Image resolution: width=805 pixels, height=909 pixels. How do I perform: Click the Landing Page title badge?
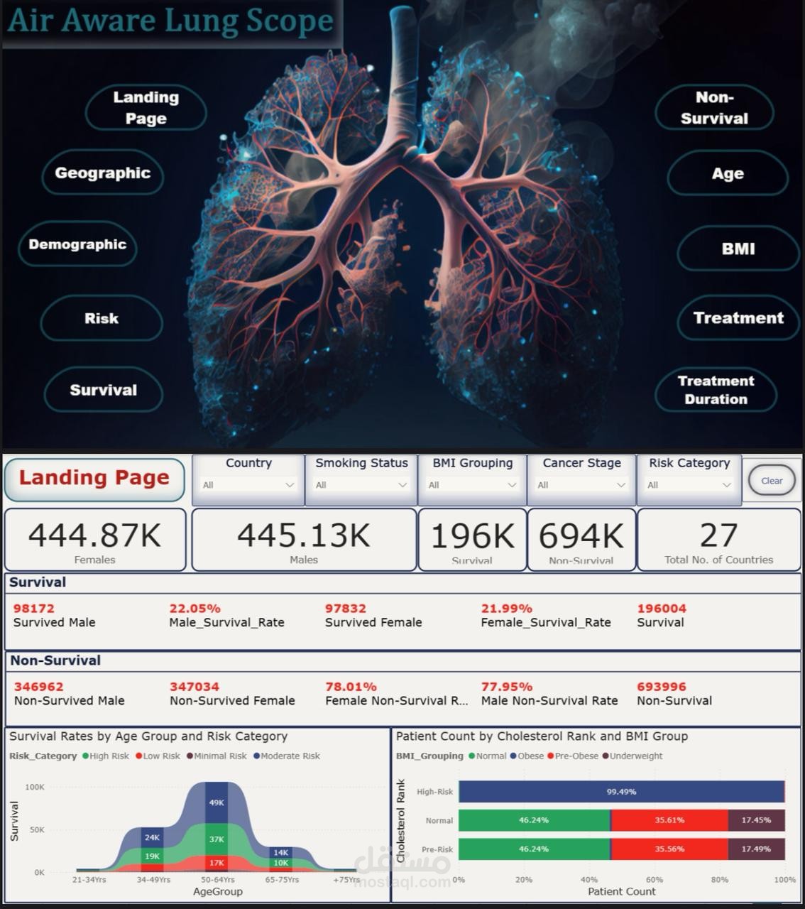pyautogui.click(x=94, y=479)
